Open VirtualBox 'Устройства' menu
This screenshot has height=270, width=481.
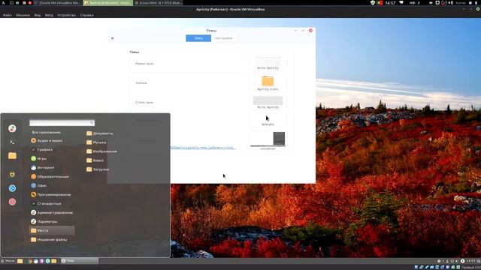point(66,15)
